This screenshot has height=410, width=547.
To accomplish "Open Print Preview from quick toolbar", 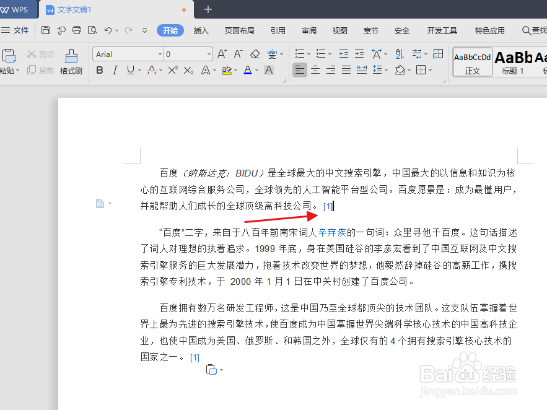I will point(92,30).
